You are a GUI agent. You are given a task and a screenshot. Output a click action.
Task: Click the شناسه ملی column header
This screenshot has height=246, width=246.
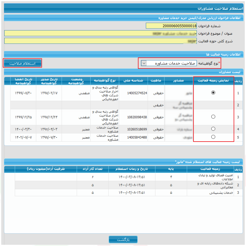coord(133,81)
